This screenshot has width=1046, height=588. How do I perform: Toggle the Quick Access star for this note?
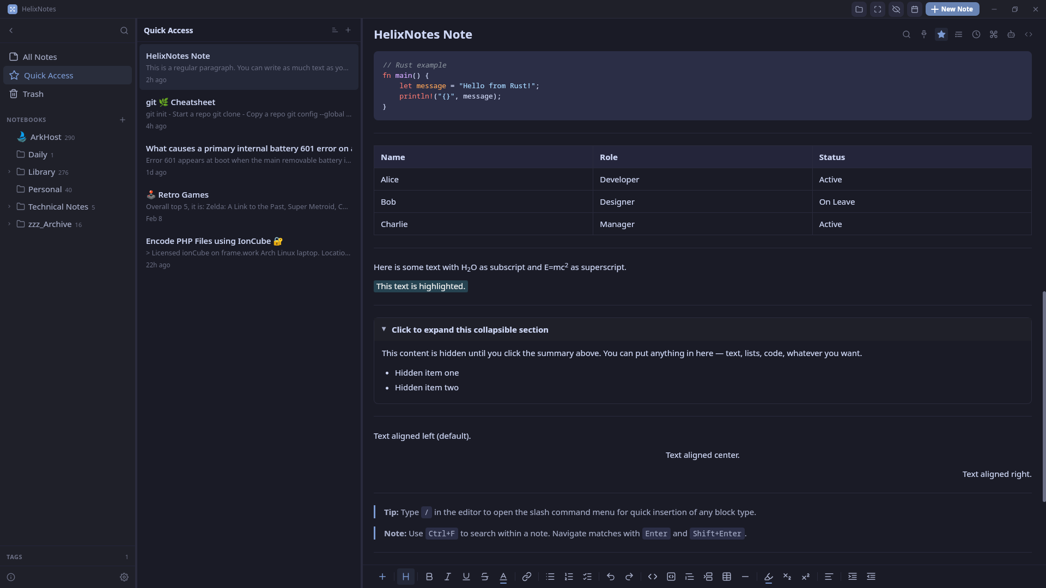941,34
